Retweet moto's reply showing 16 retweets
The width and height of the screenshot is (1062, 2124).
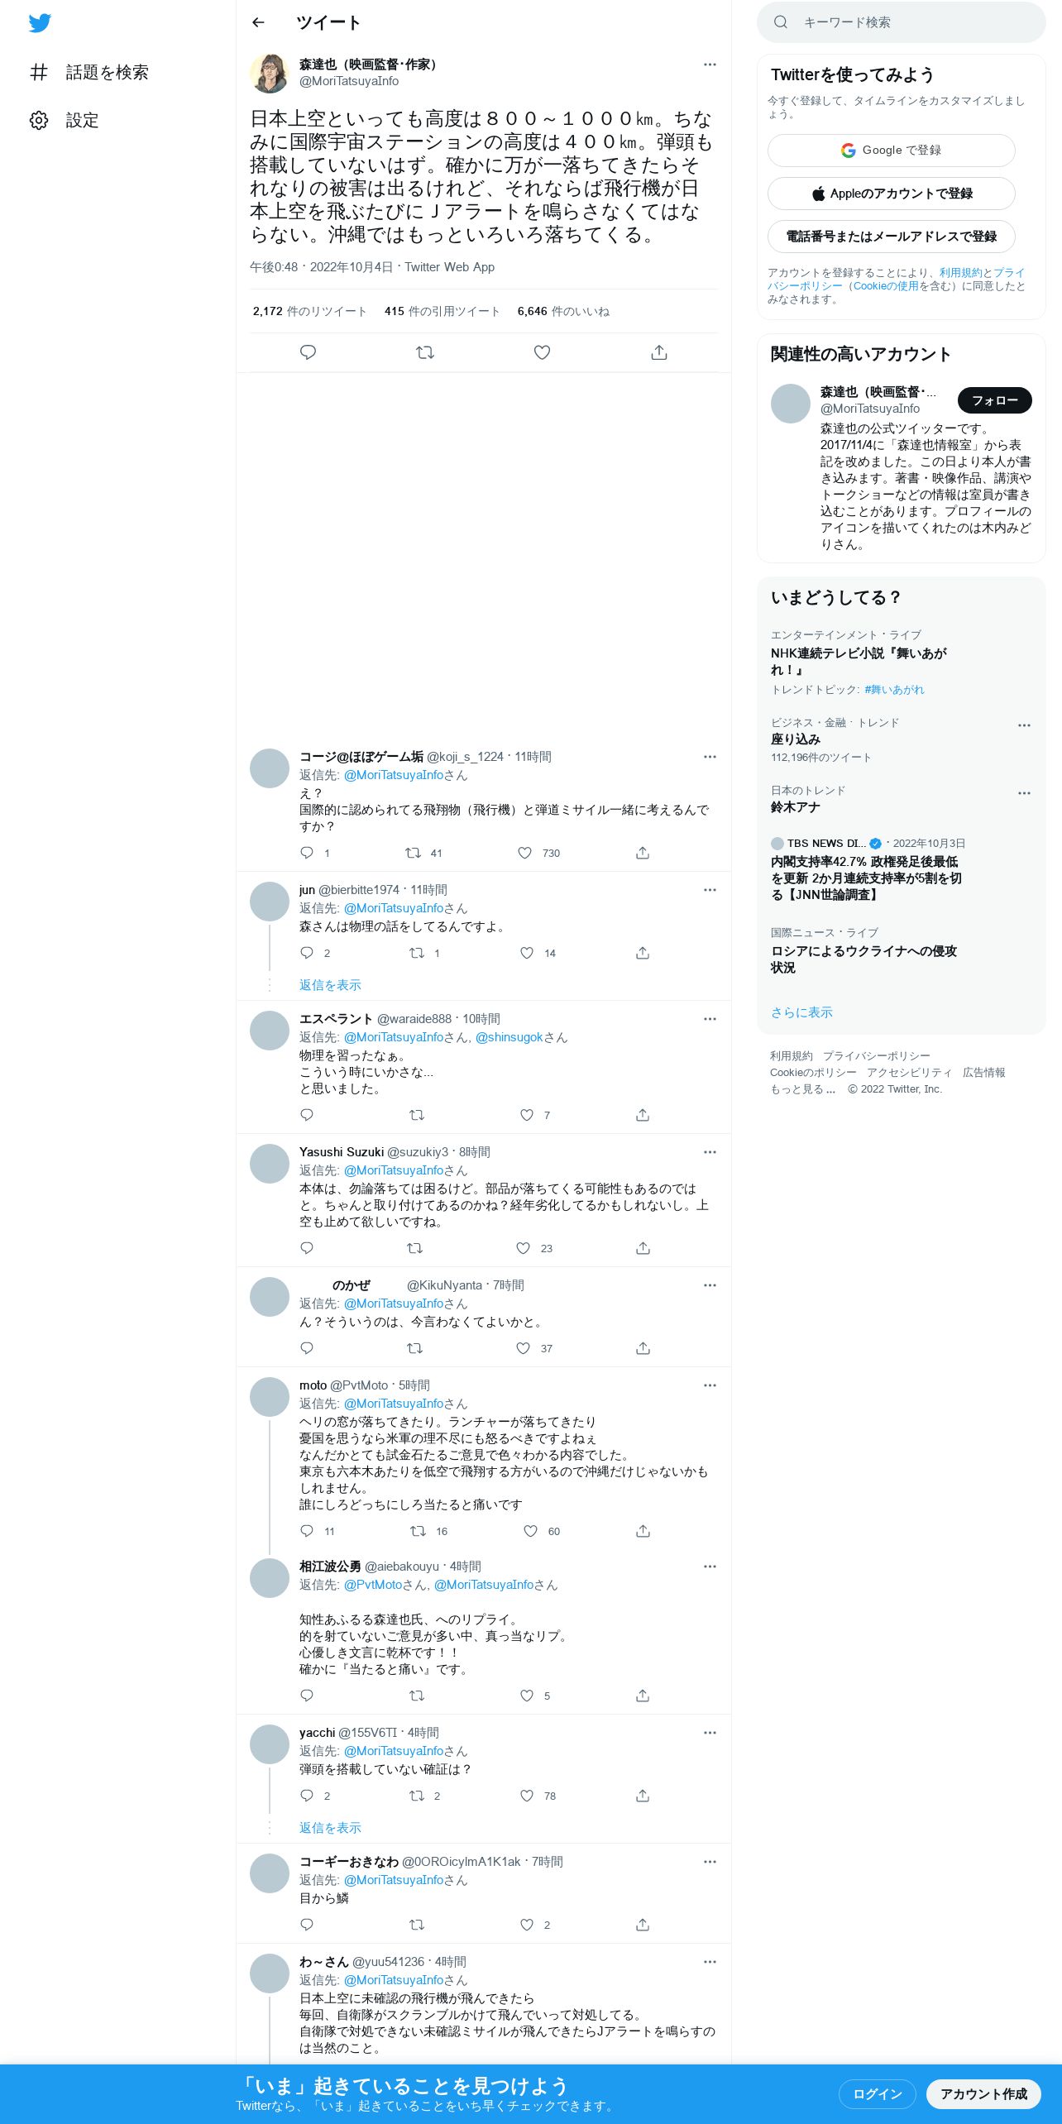click(419, 1531)
